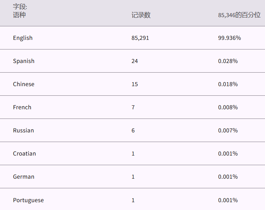Select the English language row label
Viewport: 265px width, 210px height.
(23, 38)
